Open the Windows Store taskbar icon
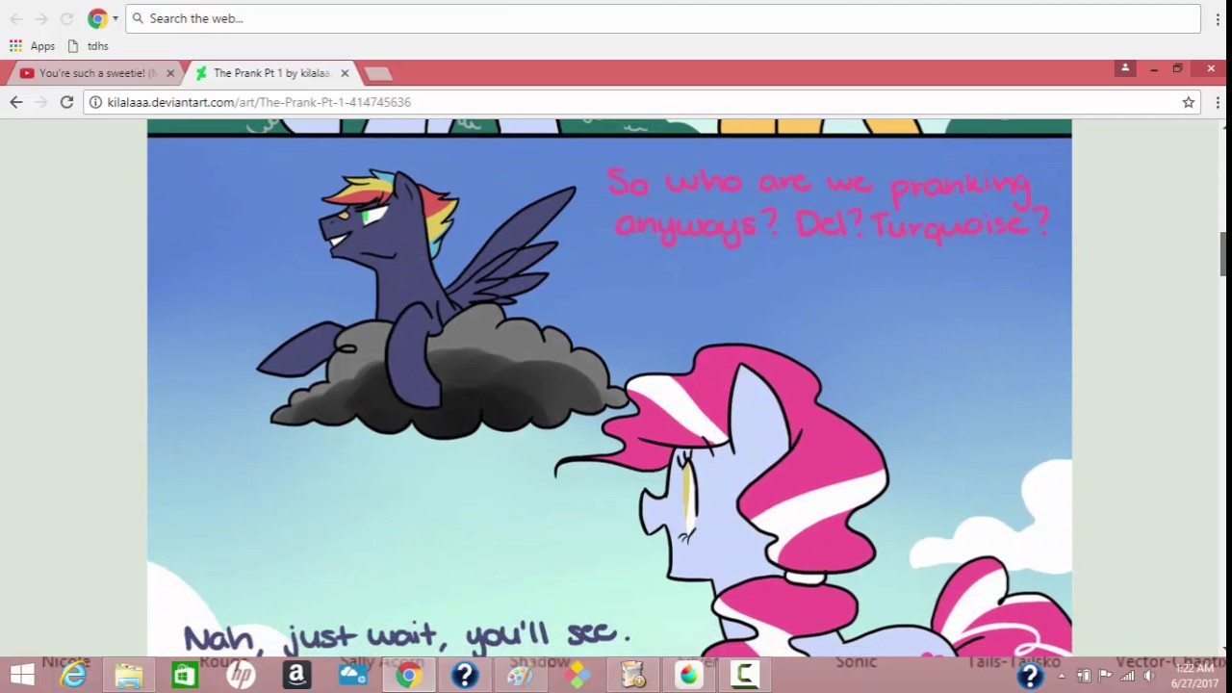The width and height of the screenshot is (1232, 693). 185,676
